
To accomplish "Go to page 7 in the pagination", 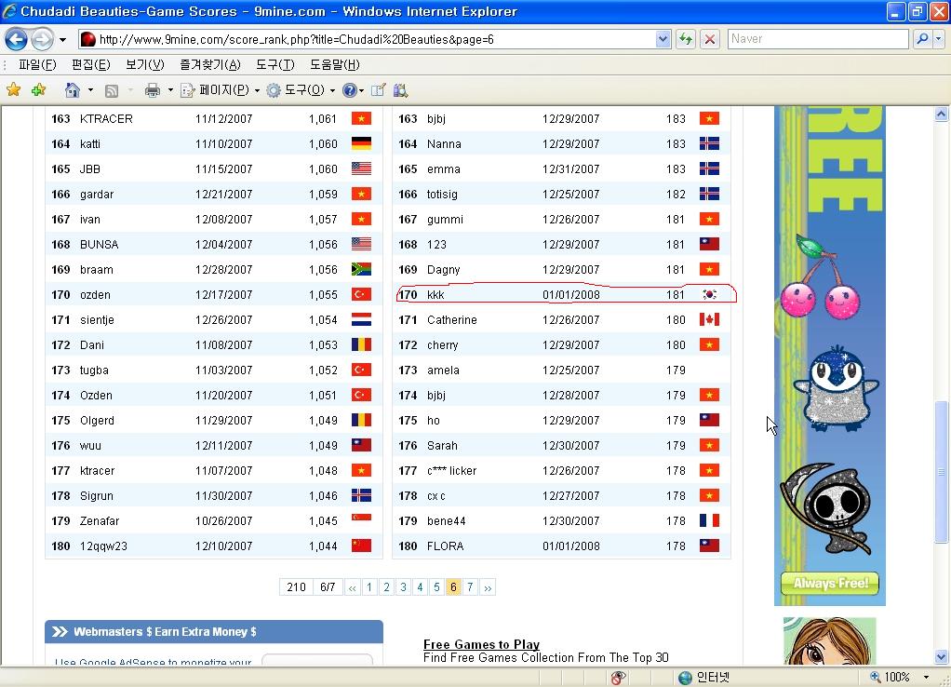I will pos(470,587).
